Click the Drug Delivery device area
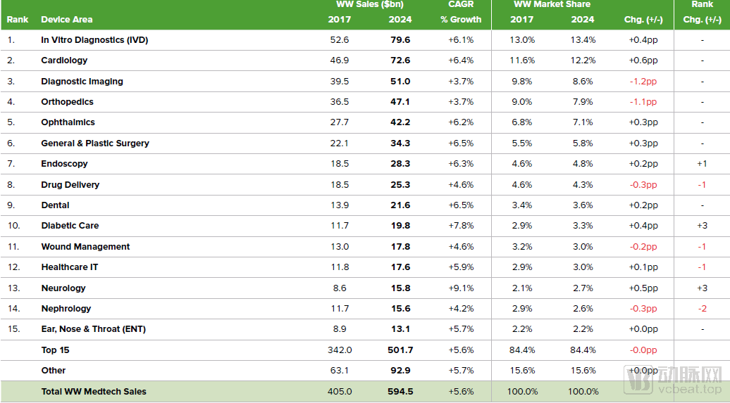The height and width of the screenshot is (403, 730). 70,185
